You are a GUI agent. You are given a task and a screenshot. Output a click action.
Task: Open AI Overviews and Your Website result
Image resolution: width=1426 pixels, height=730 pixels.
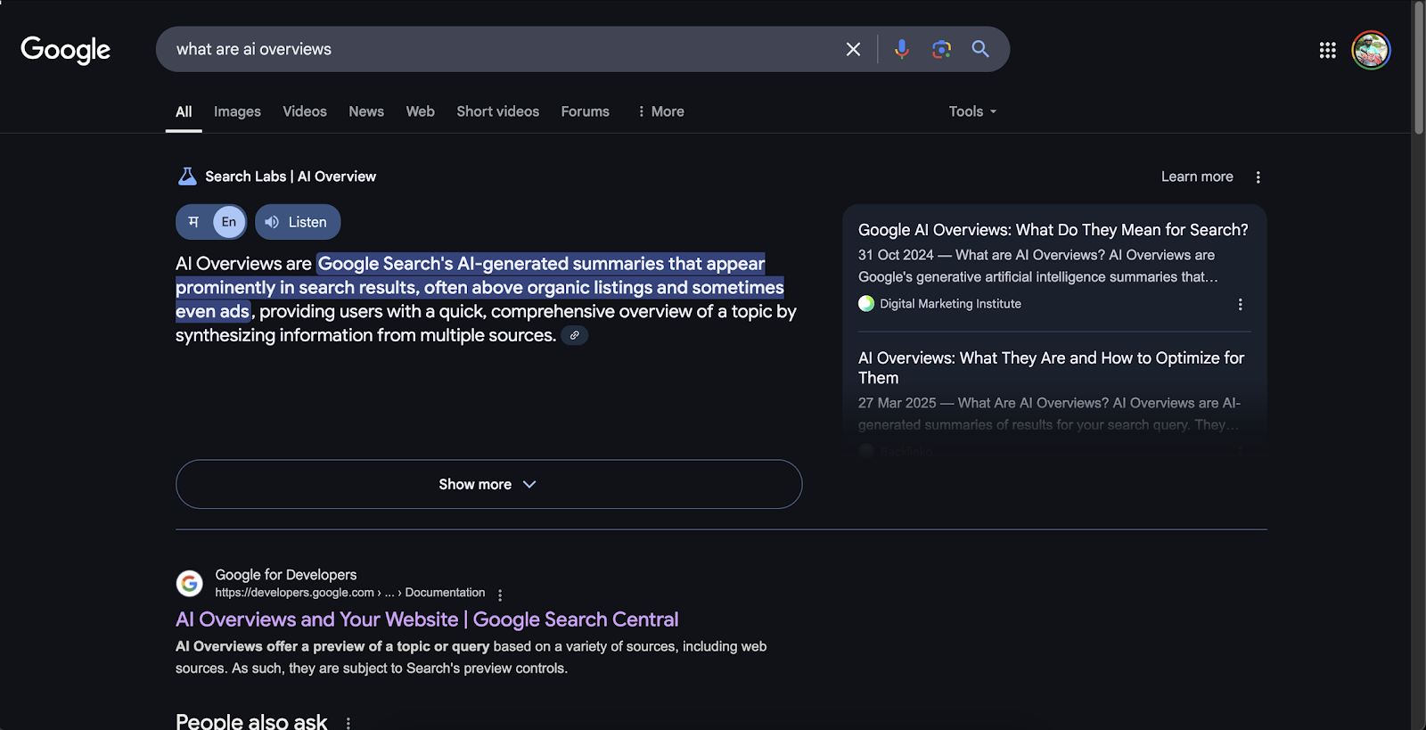tap(427, 619)
